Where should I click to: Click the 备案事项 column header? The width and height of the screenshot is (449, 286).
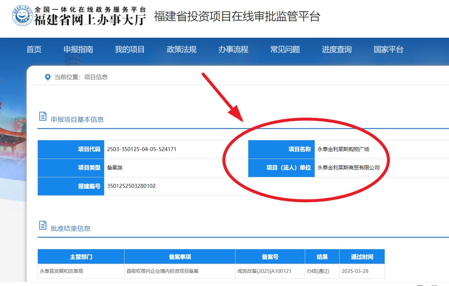click(180, 256)
